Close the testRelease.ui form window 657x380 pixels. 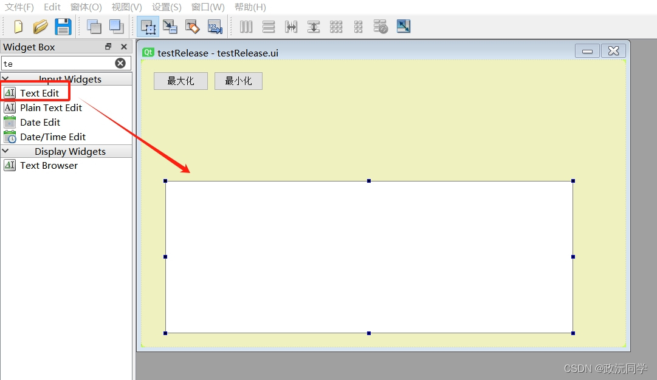613,51
